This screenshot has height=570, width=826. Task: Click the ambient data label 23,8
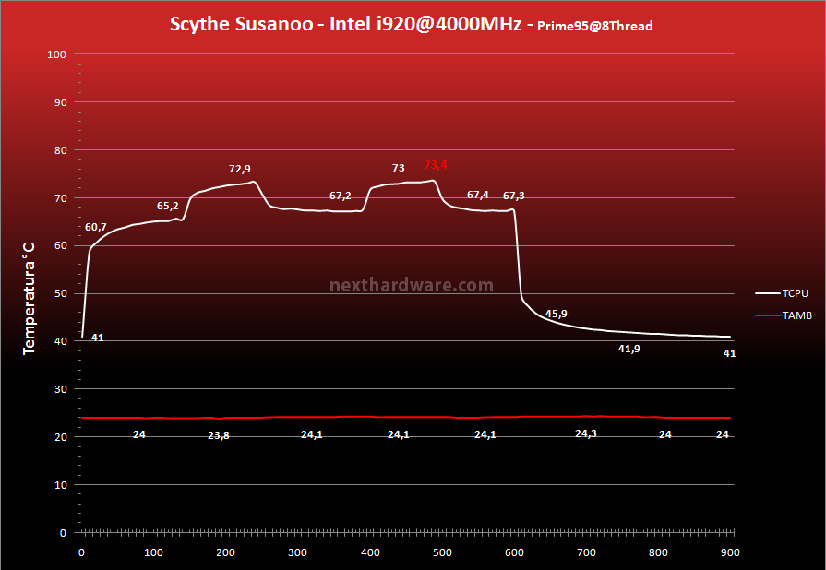[219, 435]
